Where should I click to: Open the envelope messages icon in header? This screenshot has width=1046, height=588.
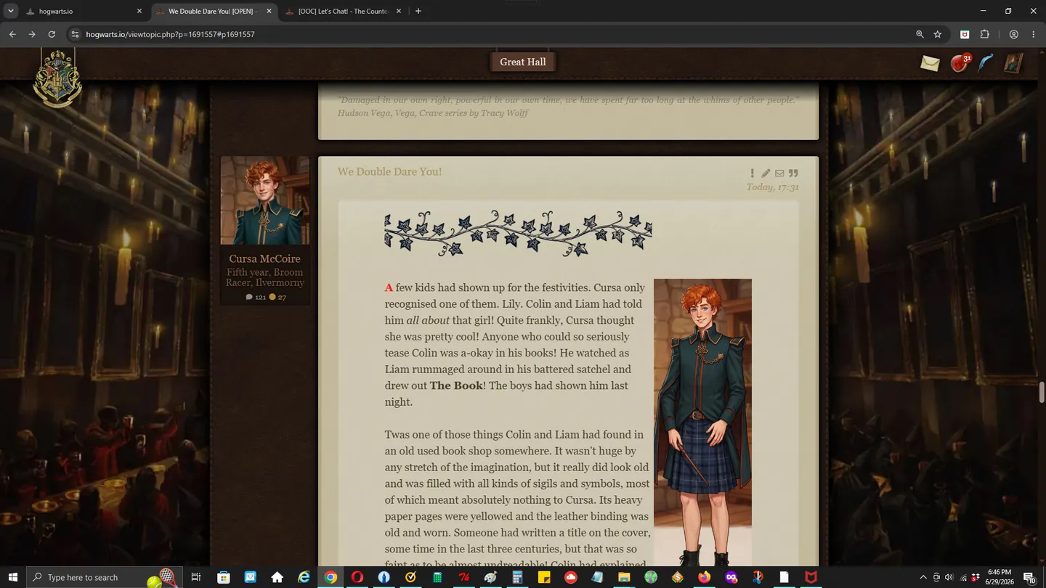pyautogui.click(x=930, y=63)
